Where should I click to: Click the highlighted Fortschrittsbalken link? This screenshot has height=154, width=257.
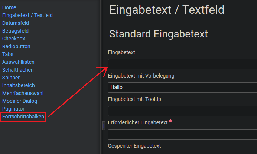(23, 117)
